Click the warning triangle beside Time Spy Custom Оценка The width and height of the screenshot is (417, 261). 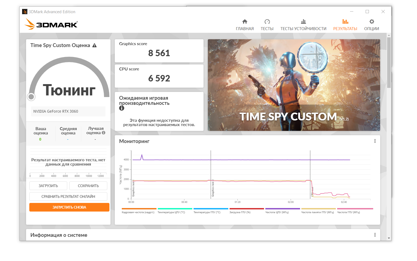pos(94,45)
